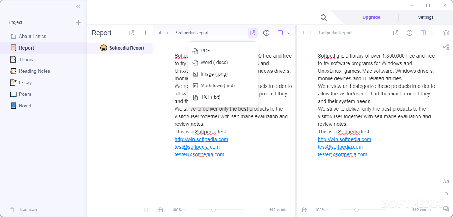The width and height of the screenshot is (453, 217).
Task: Export as TXT (.txt)
Action: 223,97
